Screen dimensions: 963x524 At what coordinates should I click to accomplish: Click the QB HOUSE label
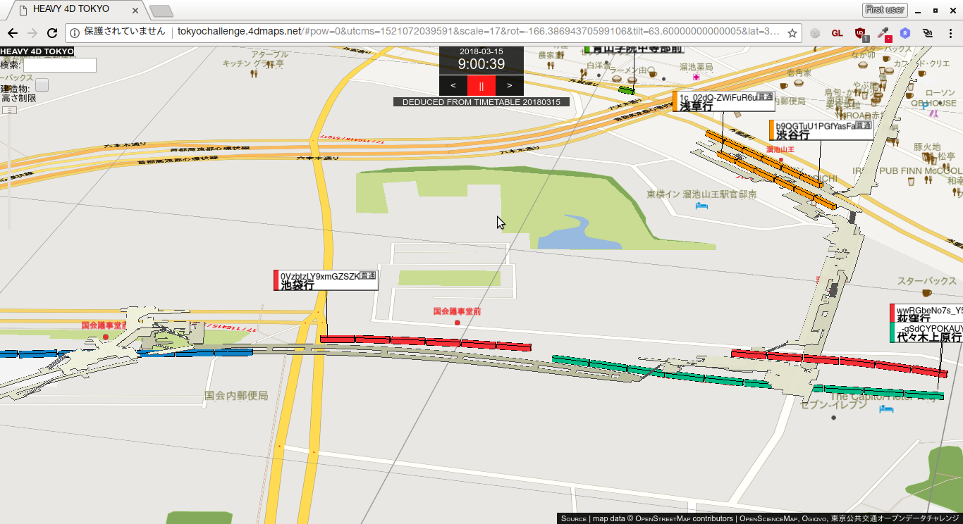933,103
